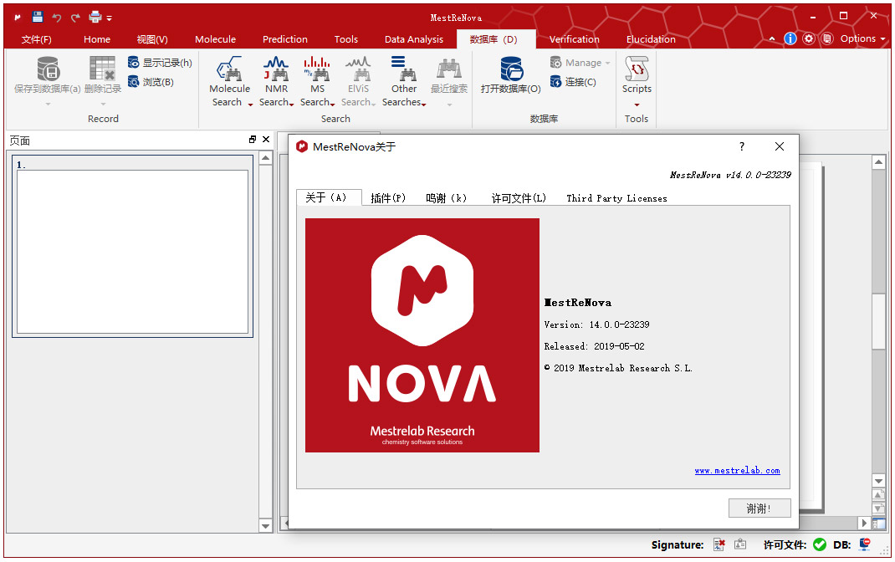Image resolution: width=895 pixels, height=562 pixels.
Task: Open the Third Party Licenses tab
Action: [616, 198]
